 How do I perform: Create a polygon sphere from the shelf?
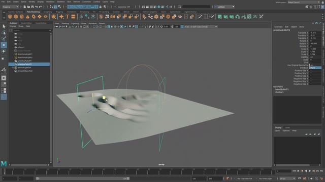click(x=10, y=17)
